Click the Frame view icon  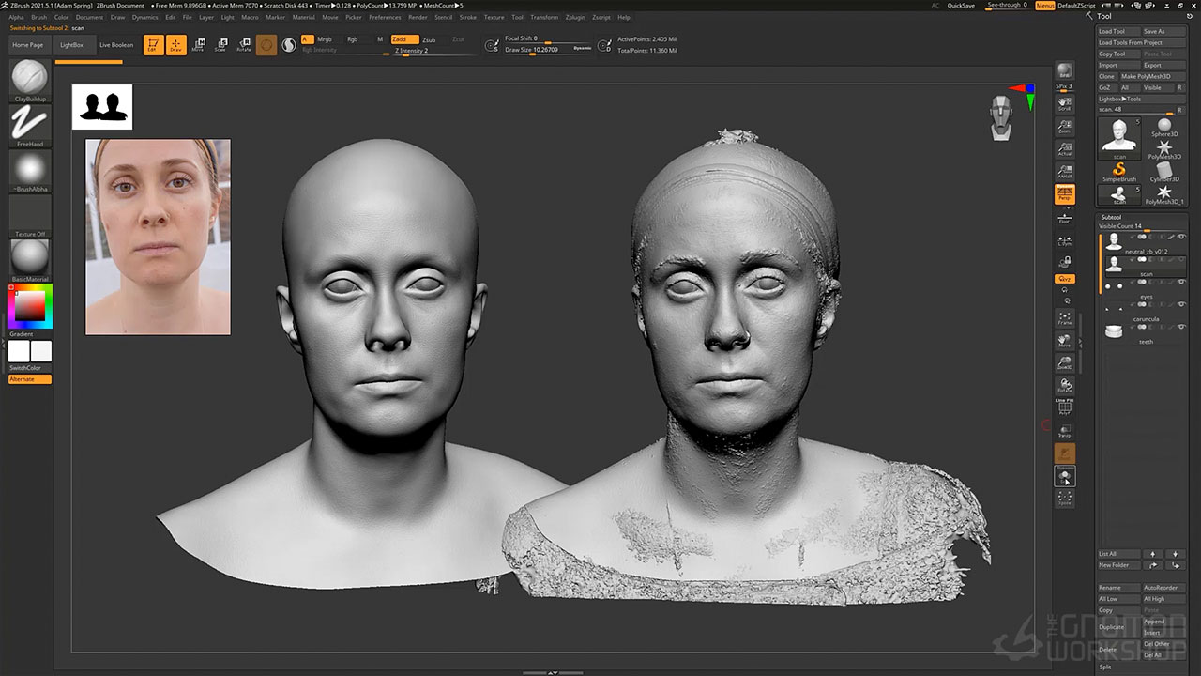[x=1065, y=317]
